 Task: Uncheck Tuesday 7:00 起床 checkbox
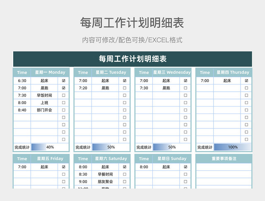[x=125, y=81]
